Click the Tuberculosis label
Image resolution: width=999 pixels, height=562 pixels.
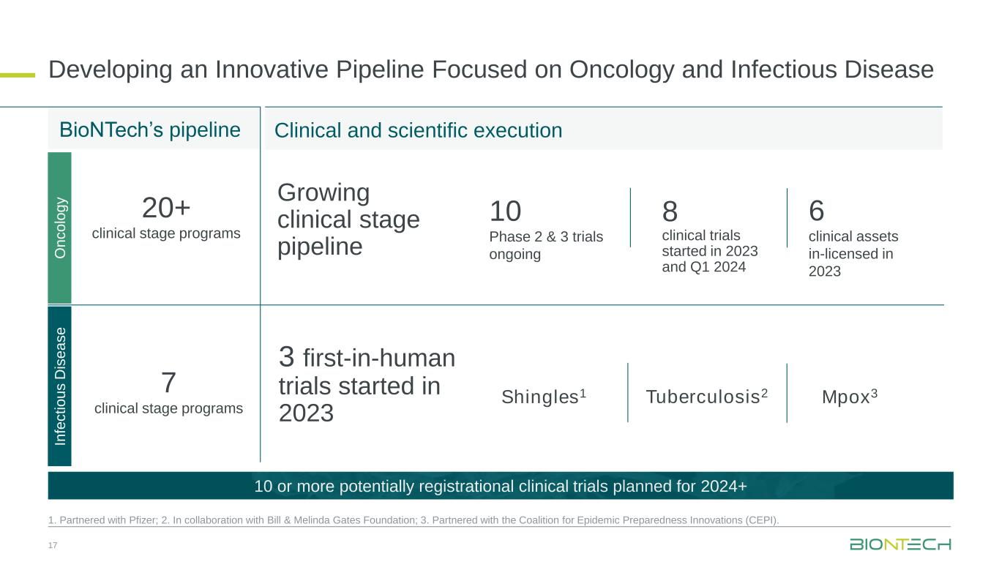pos(706,397)
